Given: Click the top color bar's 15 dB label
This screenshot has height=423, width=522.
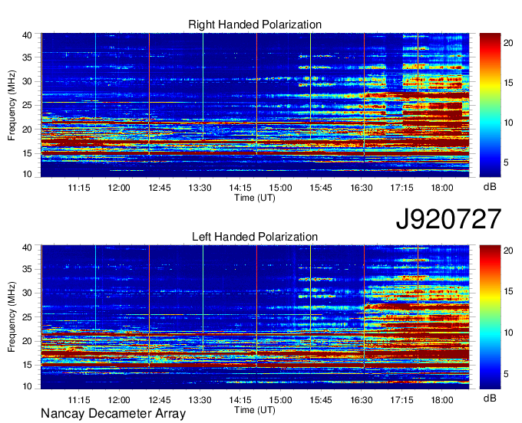Looking at the screenshot, I should point(508,83).
